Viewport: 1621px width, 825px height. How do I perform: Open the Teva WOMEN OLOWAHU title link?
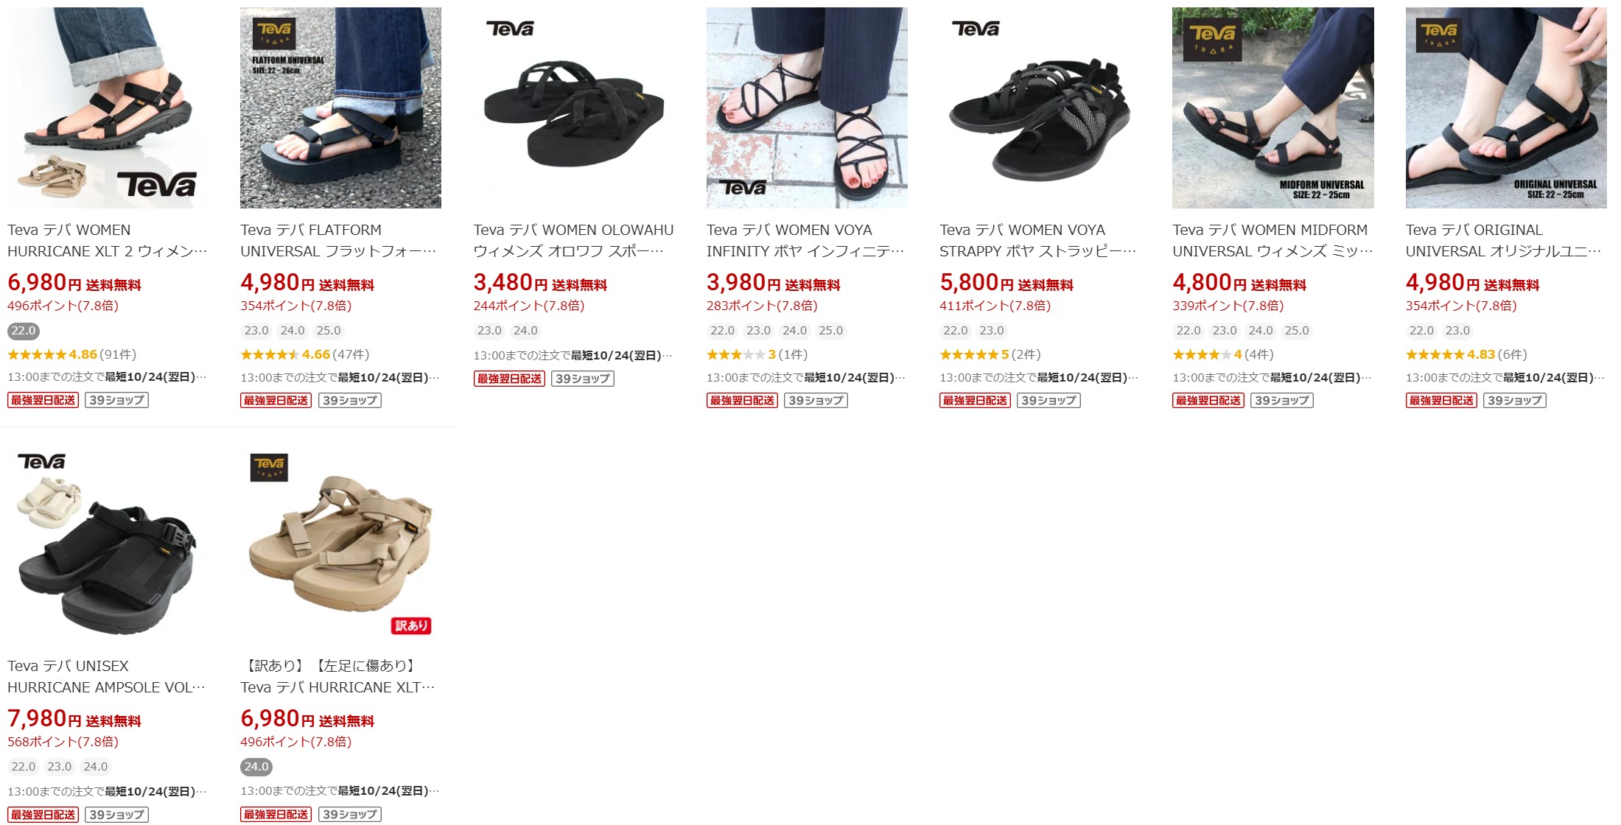(574, 241)
